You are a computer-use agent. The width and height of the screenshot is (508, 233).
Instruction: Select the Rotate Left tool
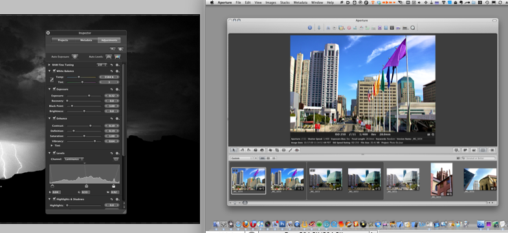242,150
